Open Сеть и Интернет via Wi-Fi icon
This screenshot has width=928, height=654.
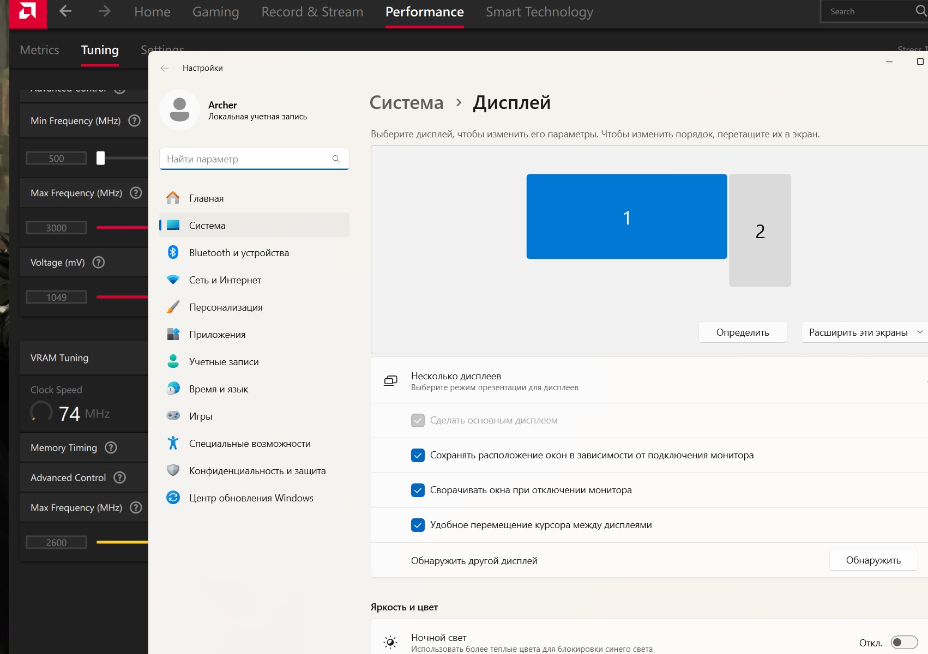tap(173, 280)
